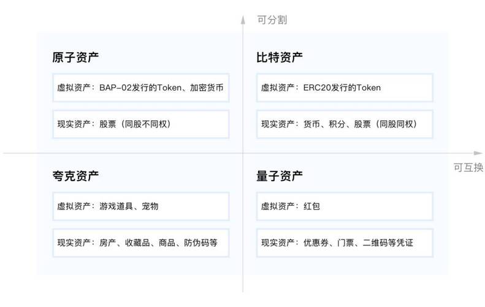485x307 pixels.
Task: Click the 量子资产 quadrant title
Action: point(279,176)
